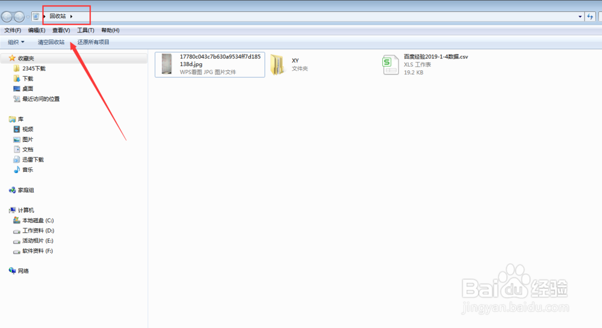602x328 pixels.
Task: Click the 桌面 desktop icon
Action: click(16, 88)
